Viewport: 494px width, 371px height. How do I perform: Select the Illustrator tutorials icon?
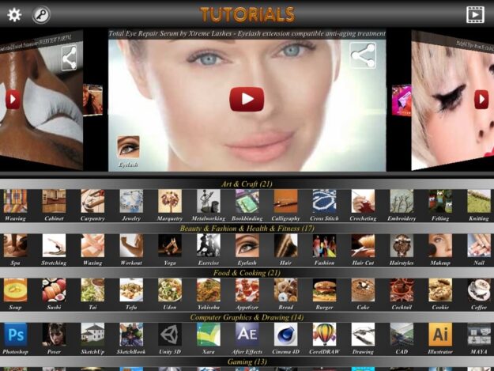click(440, 334)
